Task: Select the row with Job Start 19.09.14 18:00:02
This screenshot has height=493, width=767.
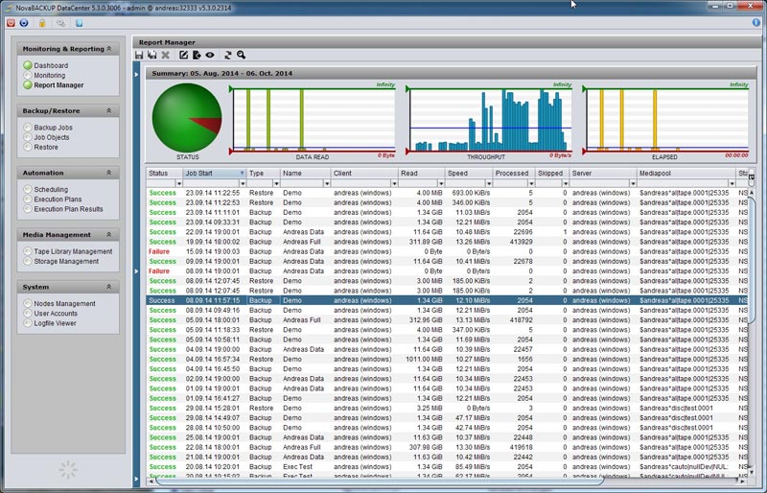Action: coord(447,242)
